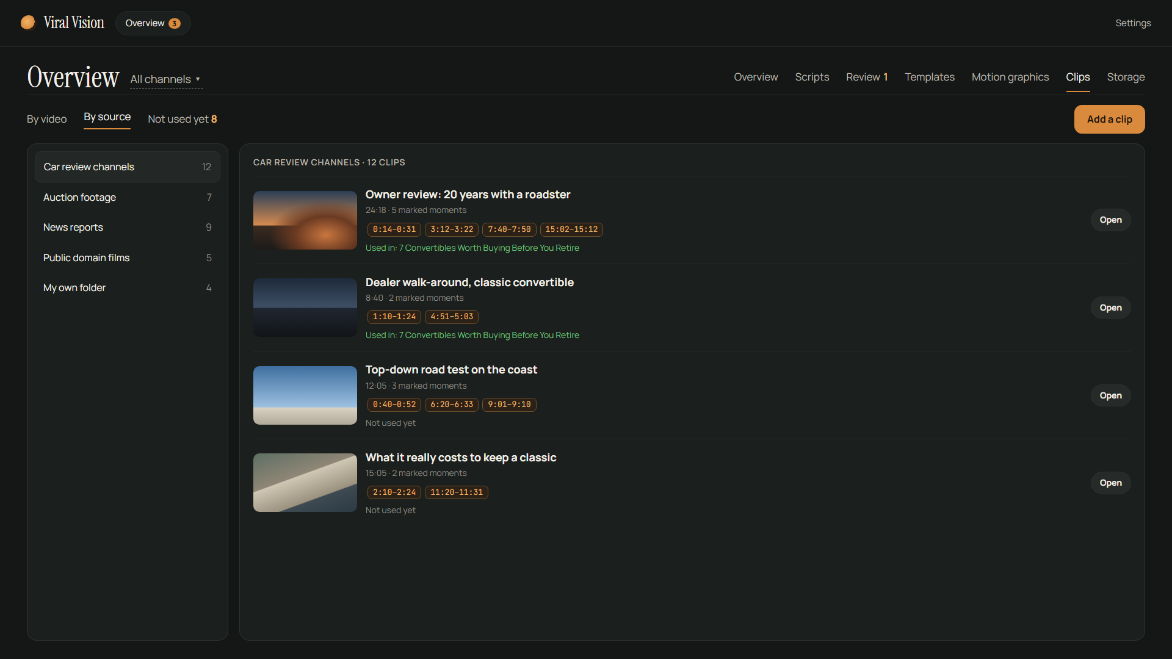Jump to marked moment 6:20–6:33
Image resolution: width=1172 pixels, height=659 pixels.
click(x=452, y=405)
